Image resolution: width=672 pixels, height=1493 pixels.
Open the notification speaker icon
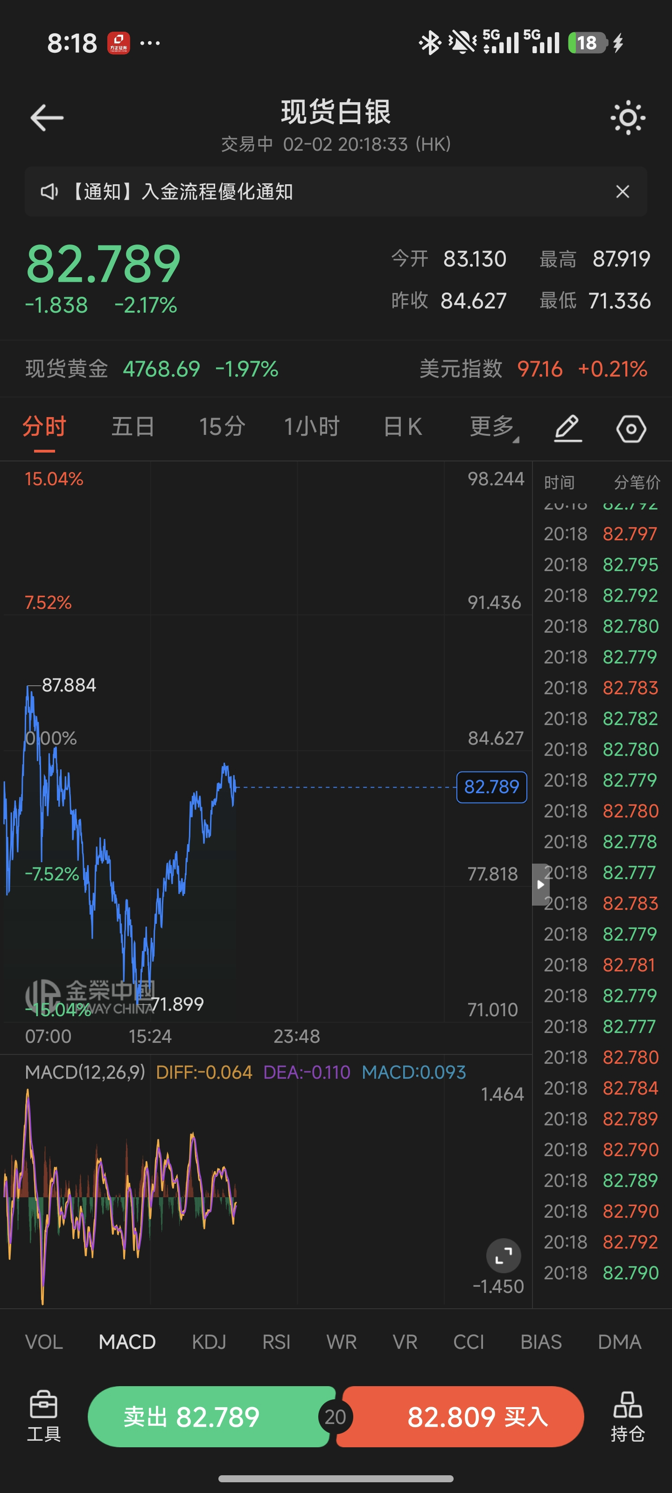pos(49,192)
